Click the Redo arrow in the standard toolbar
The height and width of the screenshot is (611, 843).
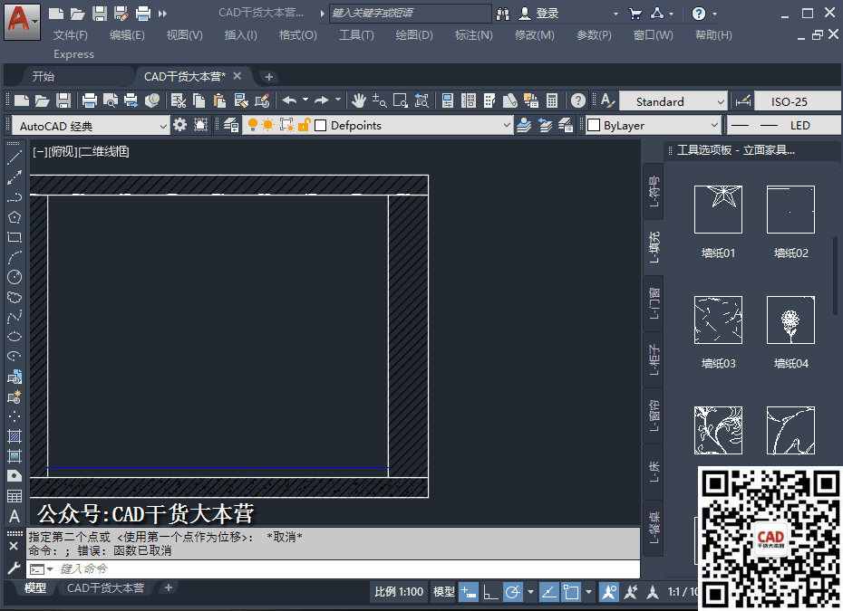click(322, 100)
